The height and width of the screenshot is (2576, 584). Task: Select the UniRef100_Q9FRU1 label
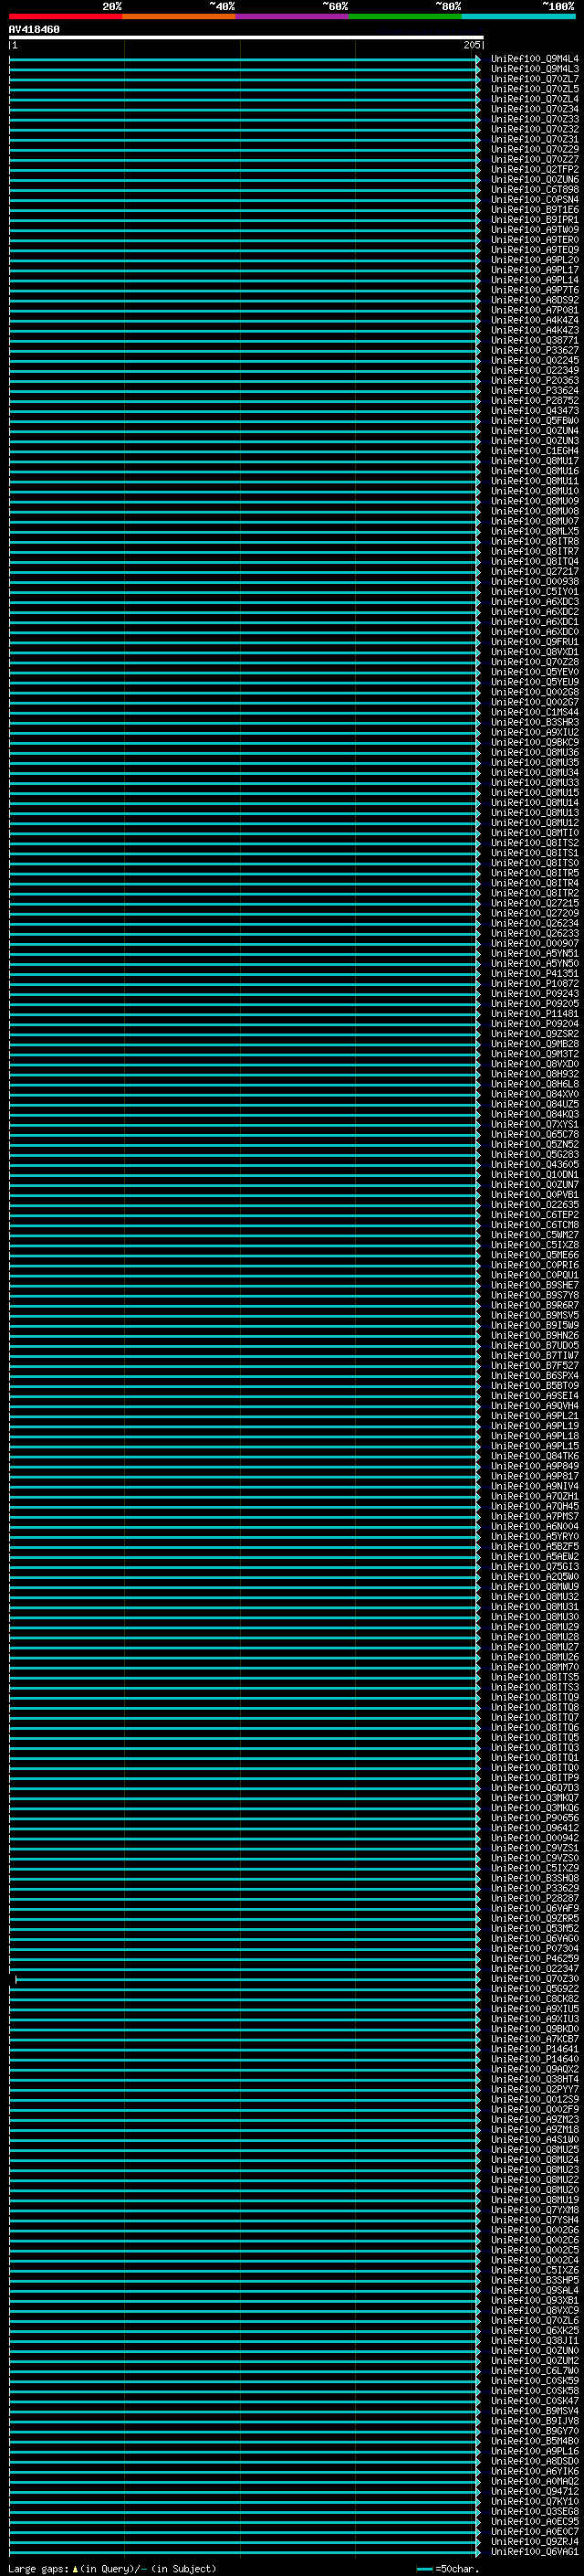[535, 642]
